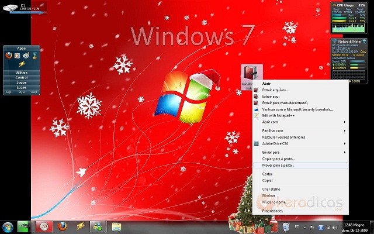Expand the Enviar para submenu arrow
The image size is (374, 234).
[x=344, y=152]
